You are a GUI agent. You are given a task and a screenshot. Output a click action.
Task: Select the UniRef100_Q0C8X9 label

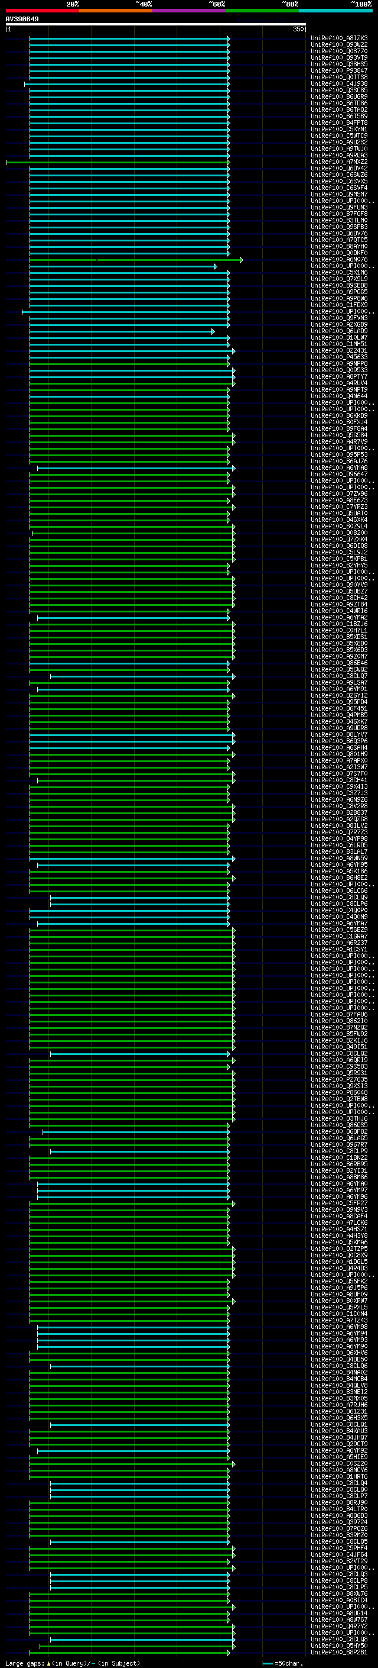coord(339,1255)
